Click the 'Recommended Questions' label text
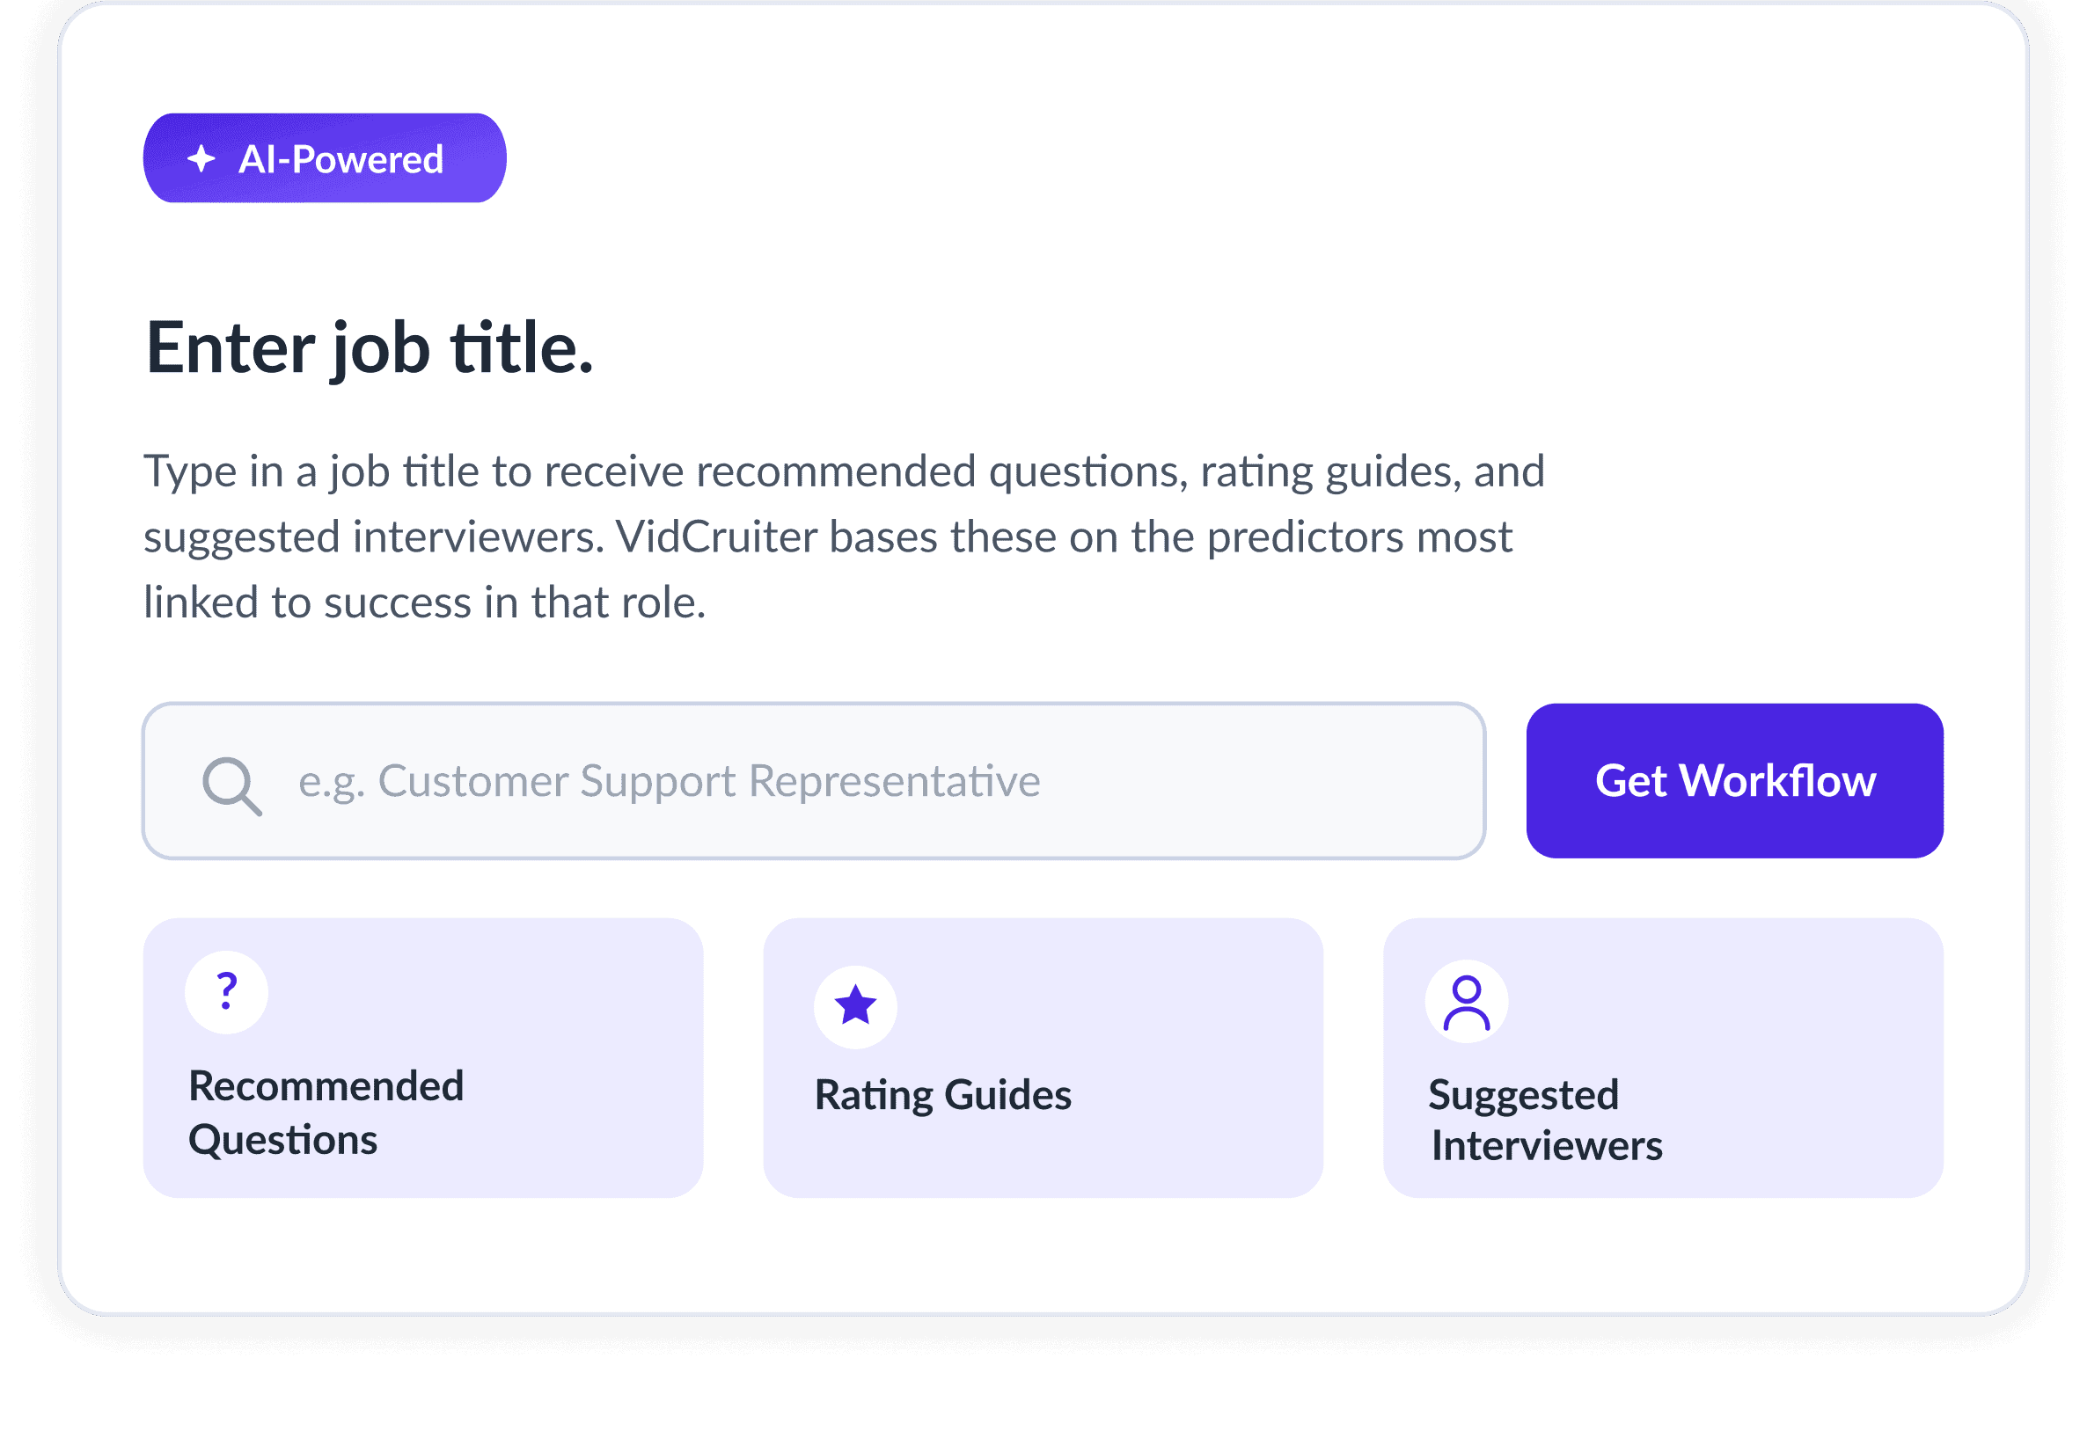The height and width of the screenshot is (1431, 2087). 326,1113
